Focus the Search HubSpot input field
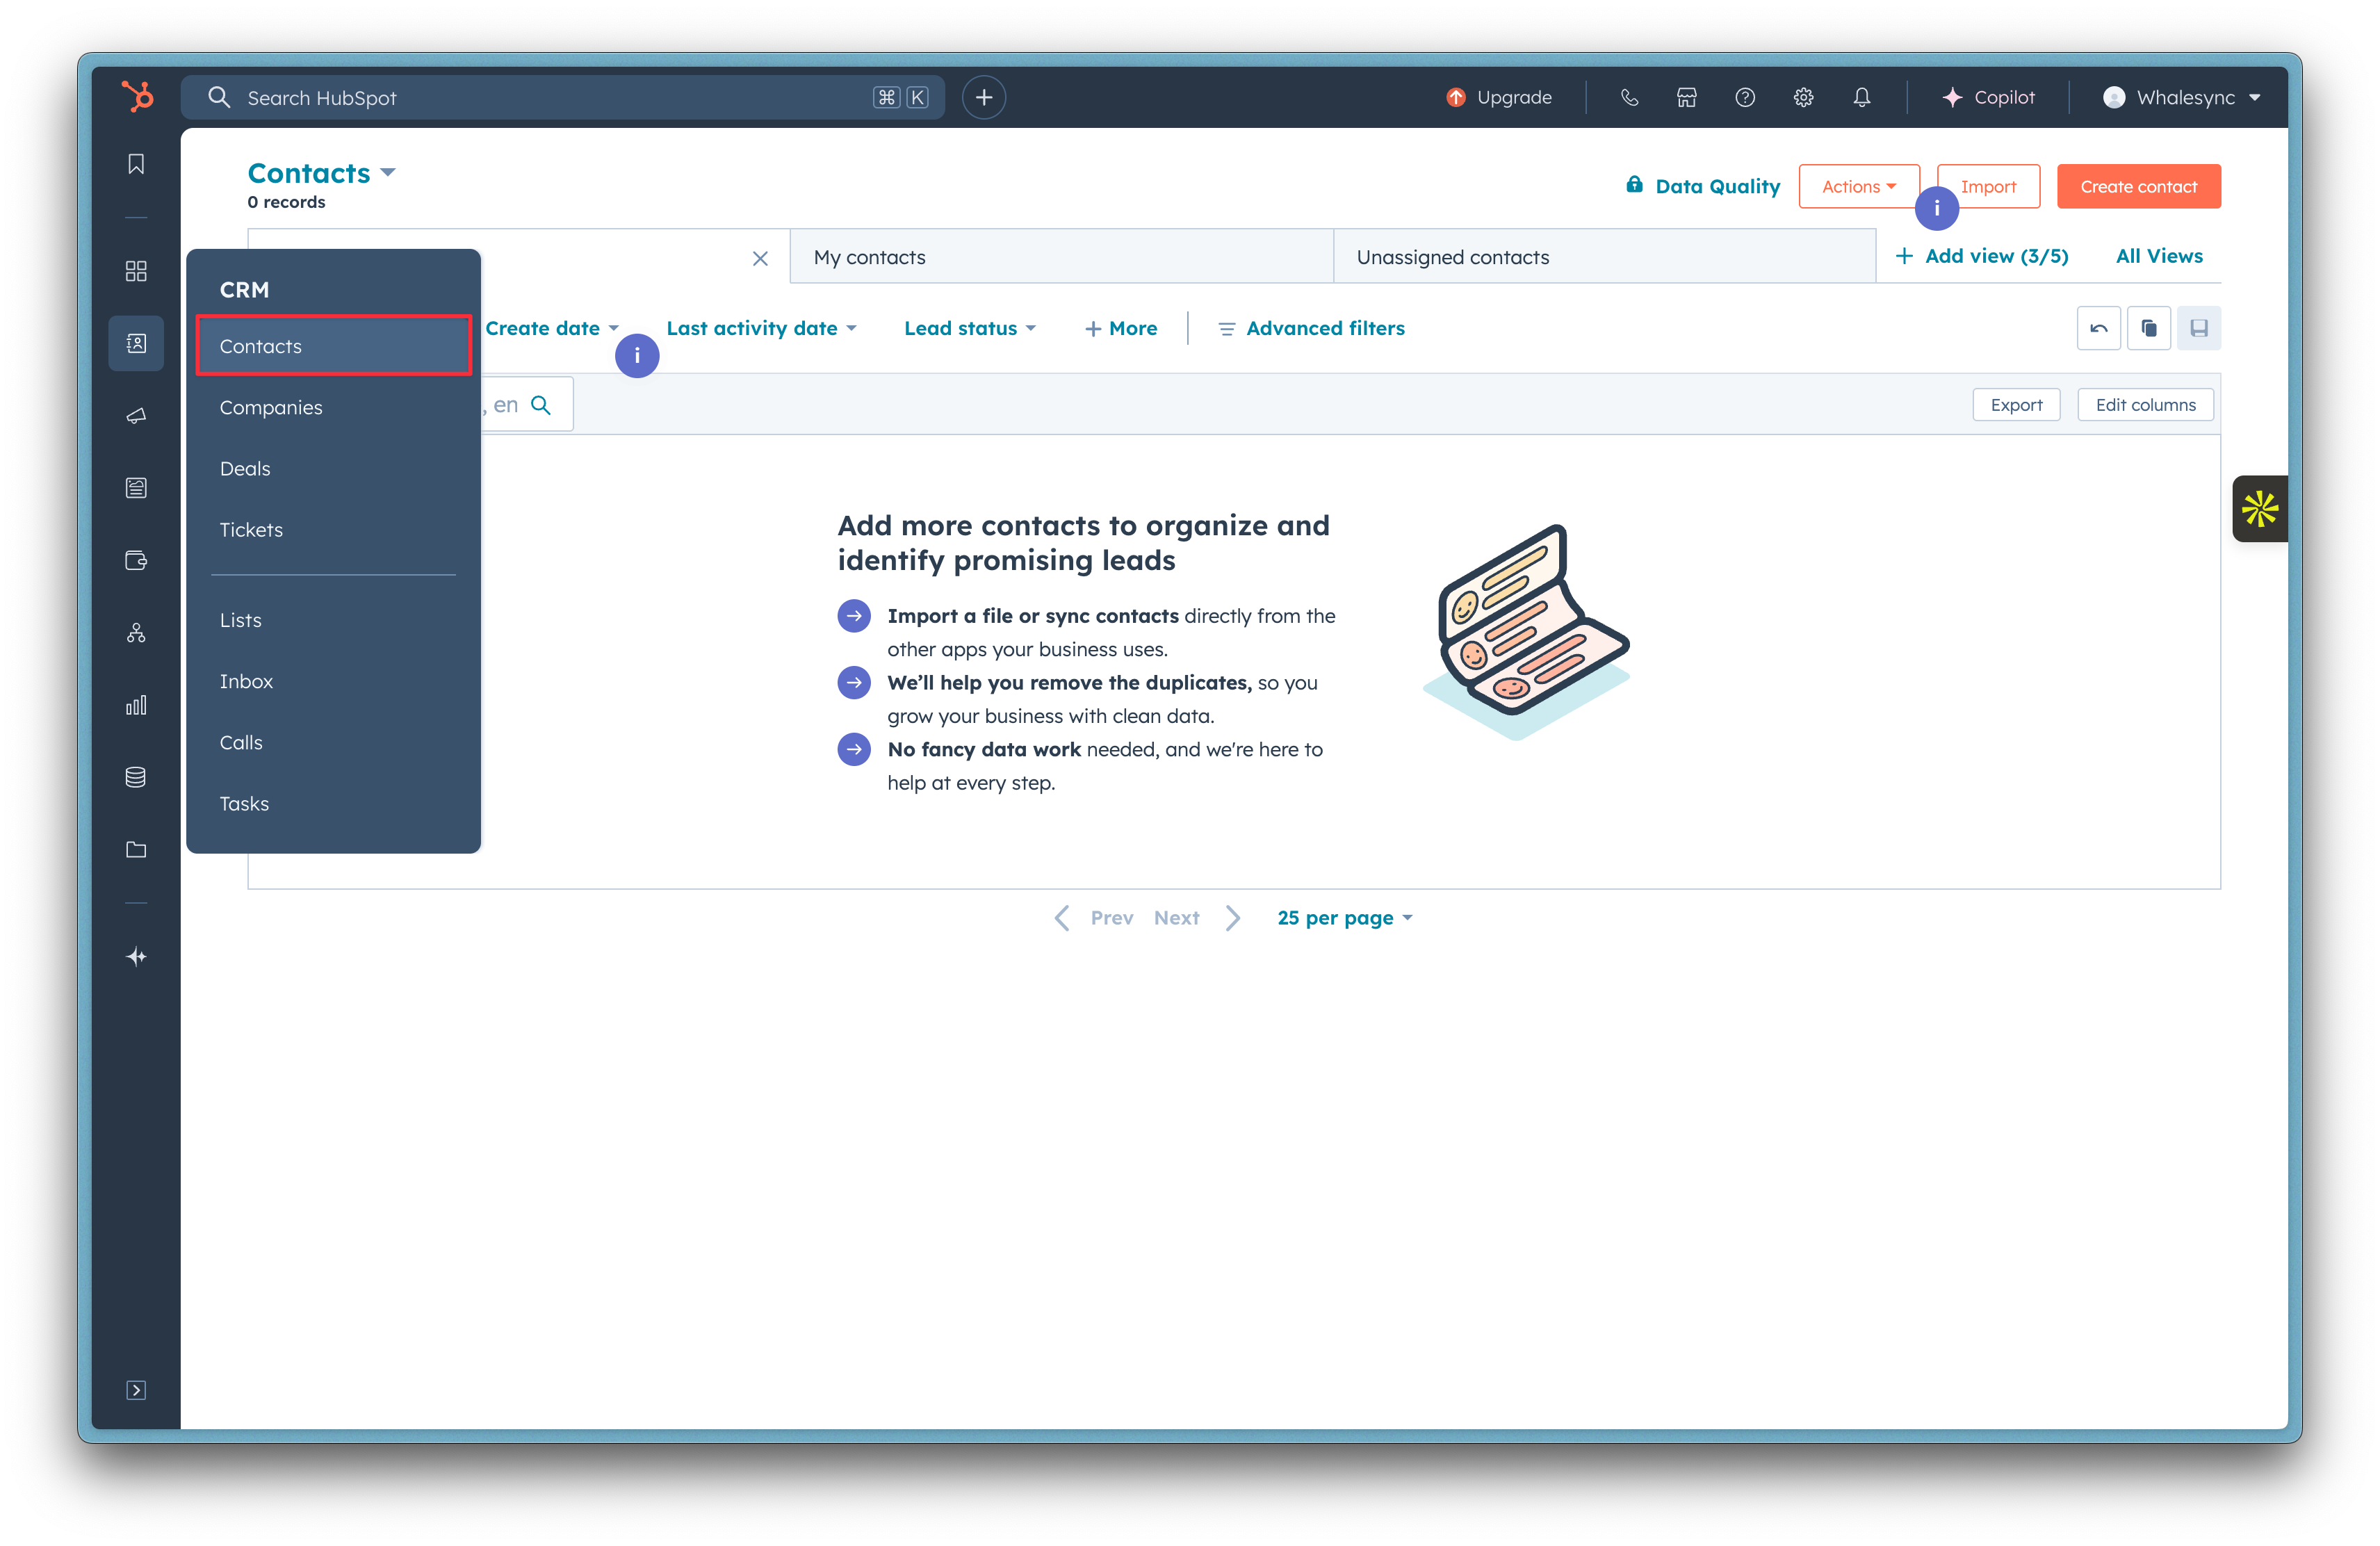 (562, 97)
